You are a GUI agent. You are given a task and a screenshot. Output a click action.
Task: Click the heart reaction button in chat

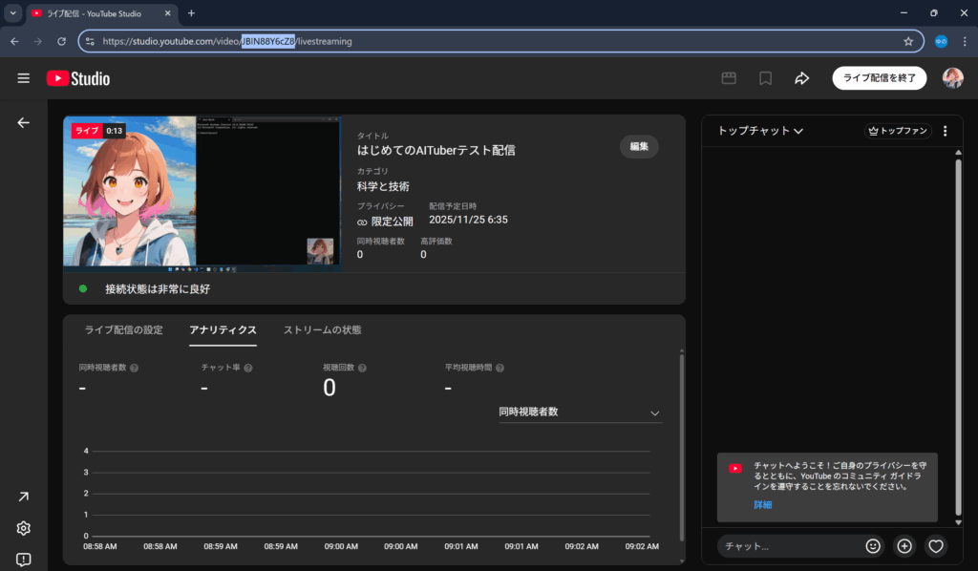click(x=936, y=546)
